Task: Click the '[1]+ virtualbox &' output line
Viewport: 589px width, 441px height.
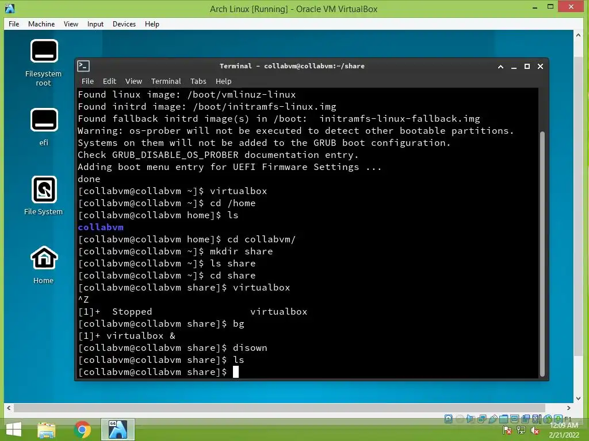Action: coord(127,335)
